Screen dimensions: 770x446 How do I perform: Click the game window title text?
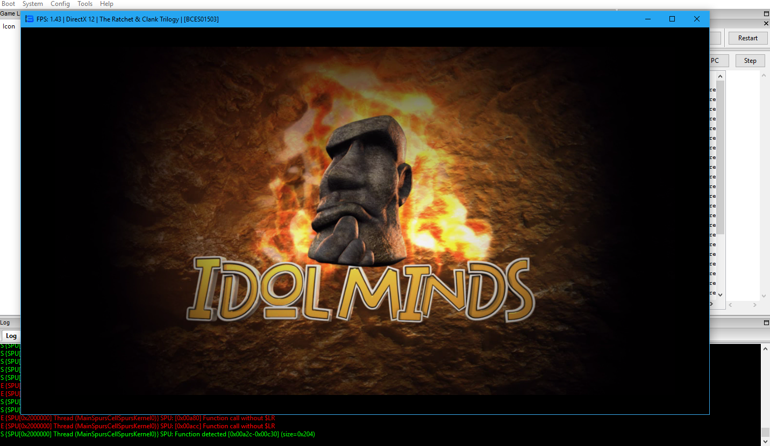[x=127, y=19]
